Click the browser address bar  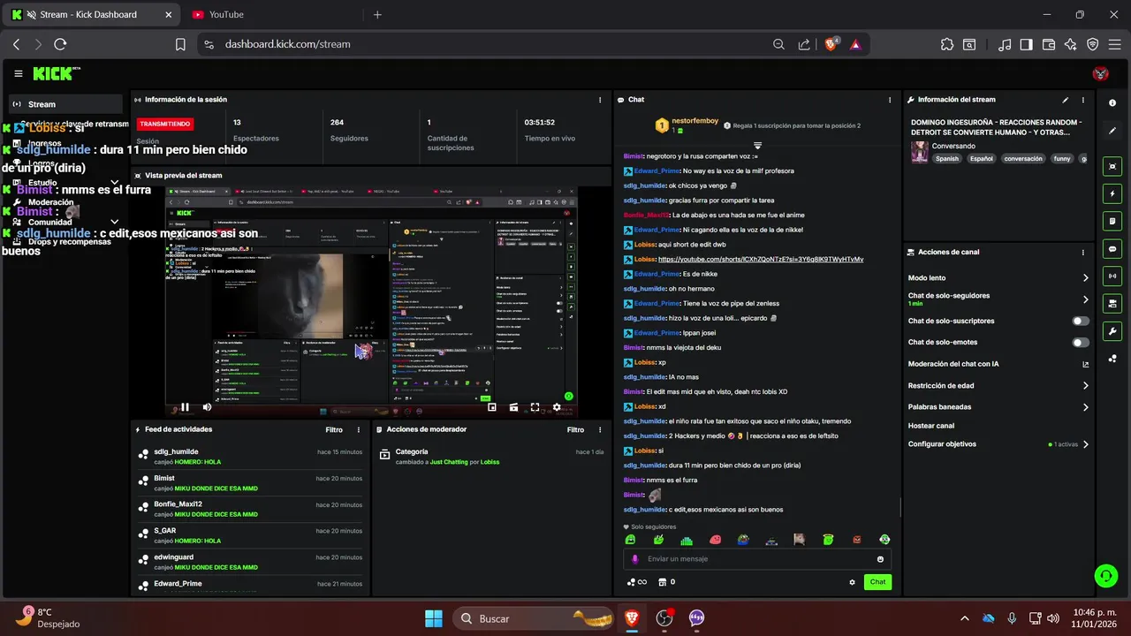(x=495, y=44)
